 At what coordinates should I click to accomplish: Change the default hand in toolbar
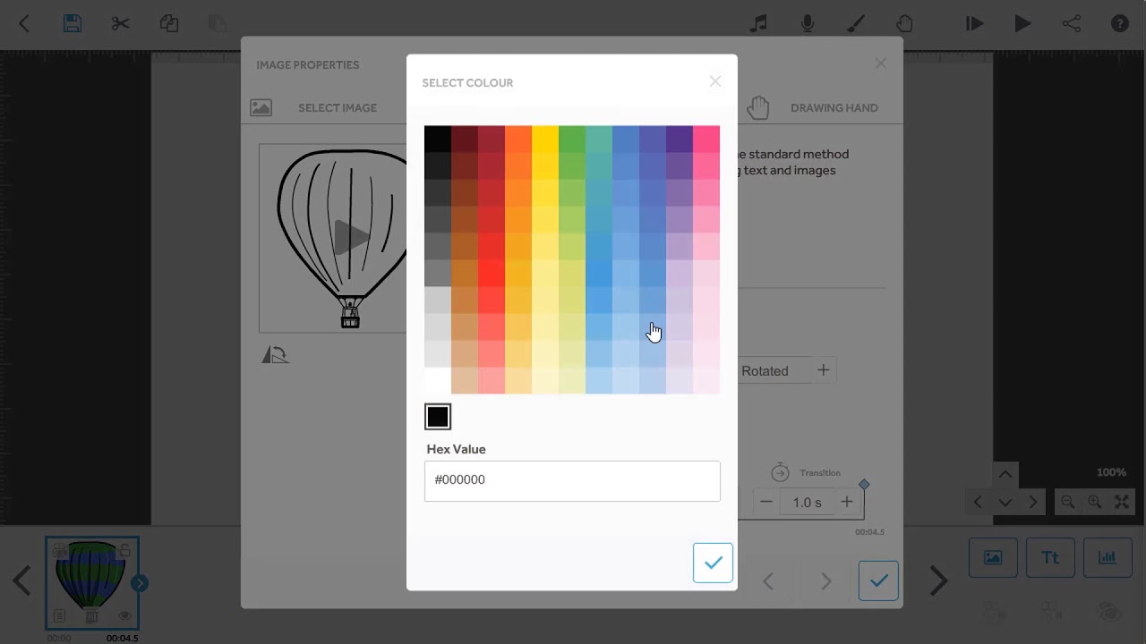point(904,24)
